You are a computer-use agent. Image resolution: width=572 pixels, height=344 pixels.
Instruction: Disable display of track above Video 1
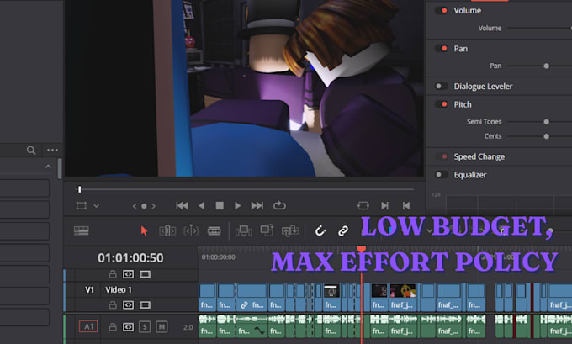145,274
